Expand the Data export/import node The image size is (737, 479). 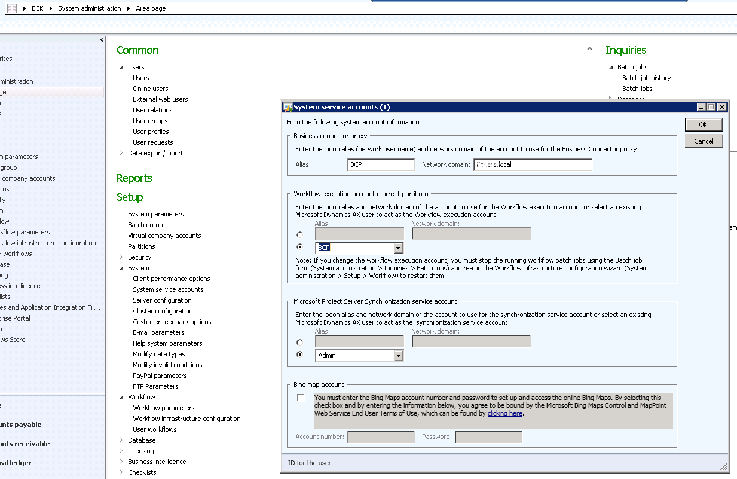pos(121,152)
